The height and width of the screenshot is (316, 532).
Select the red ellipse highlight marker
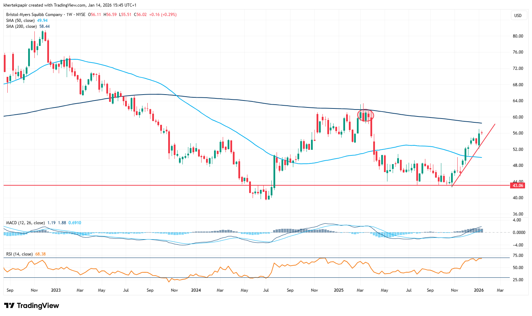[x=366, y=115]
